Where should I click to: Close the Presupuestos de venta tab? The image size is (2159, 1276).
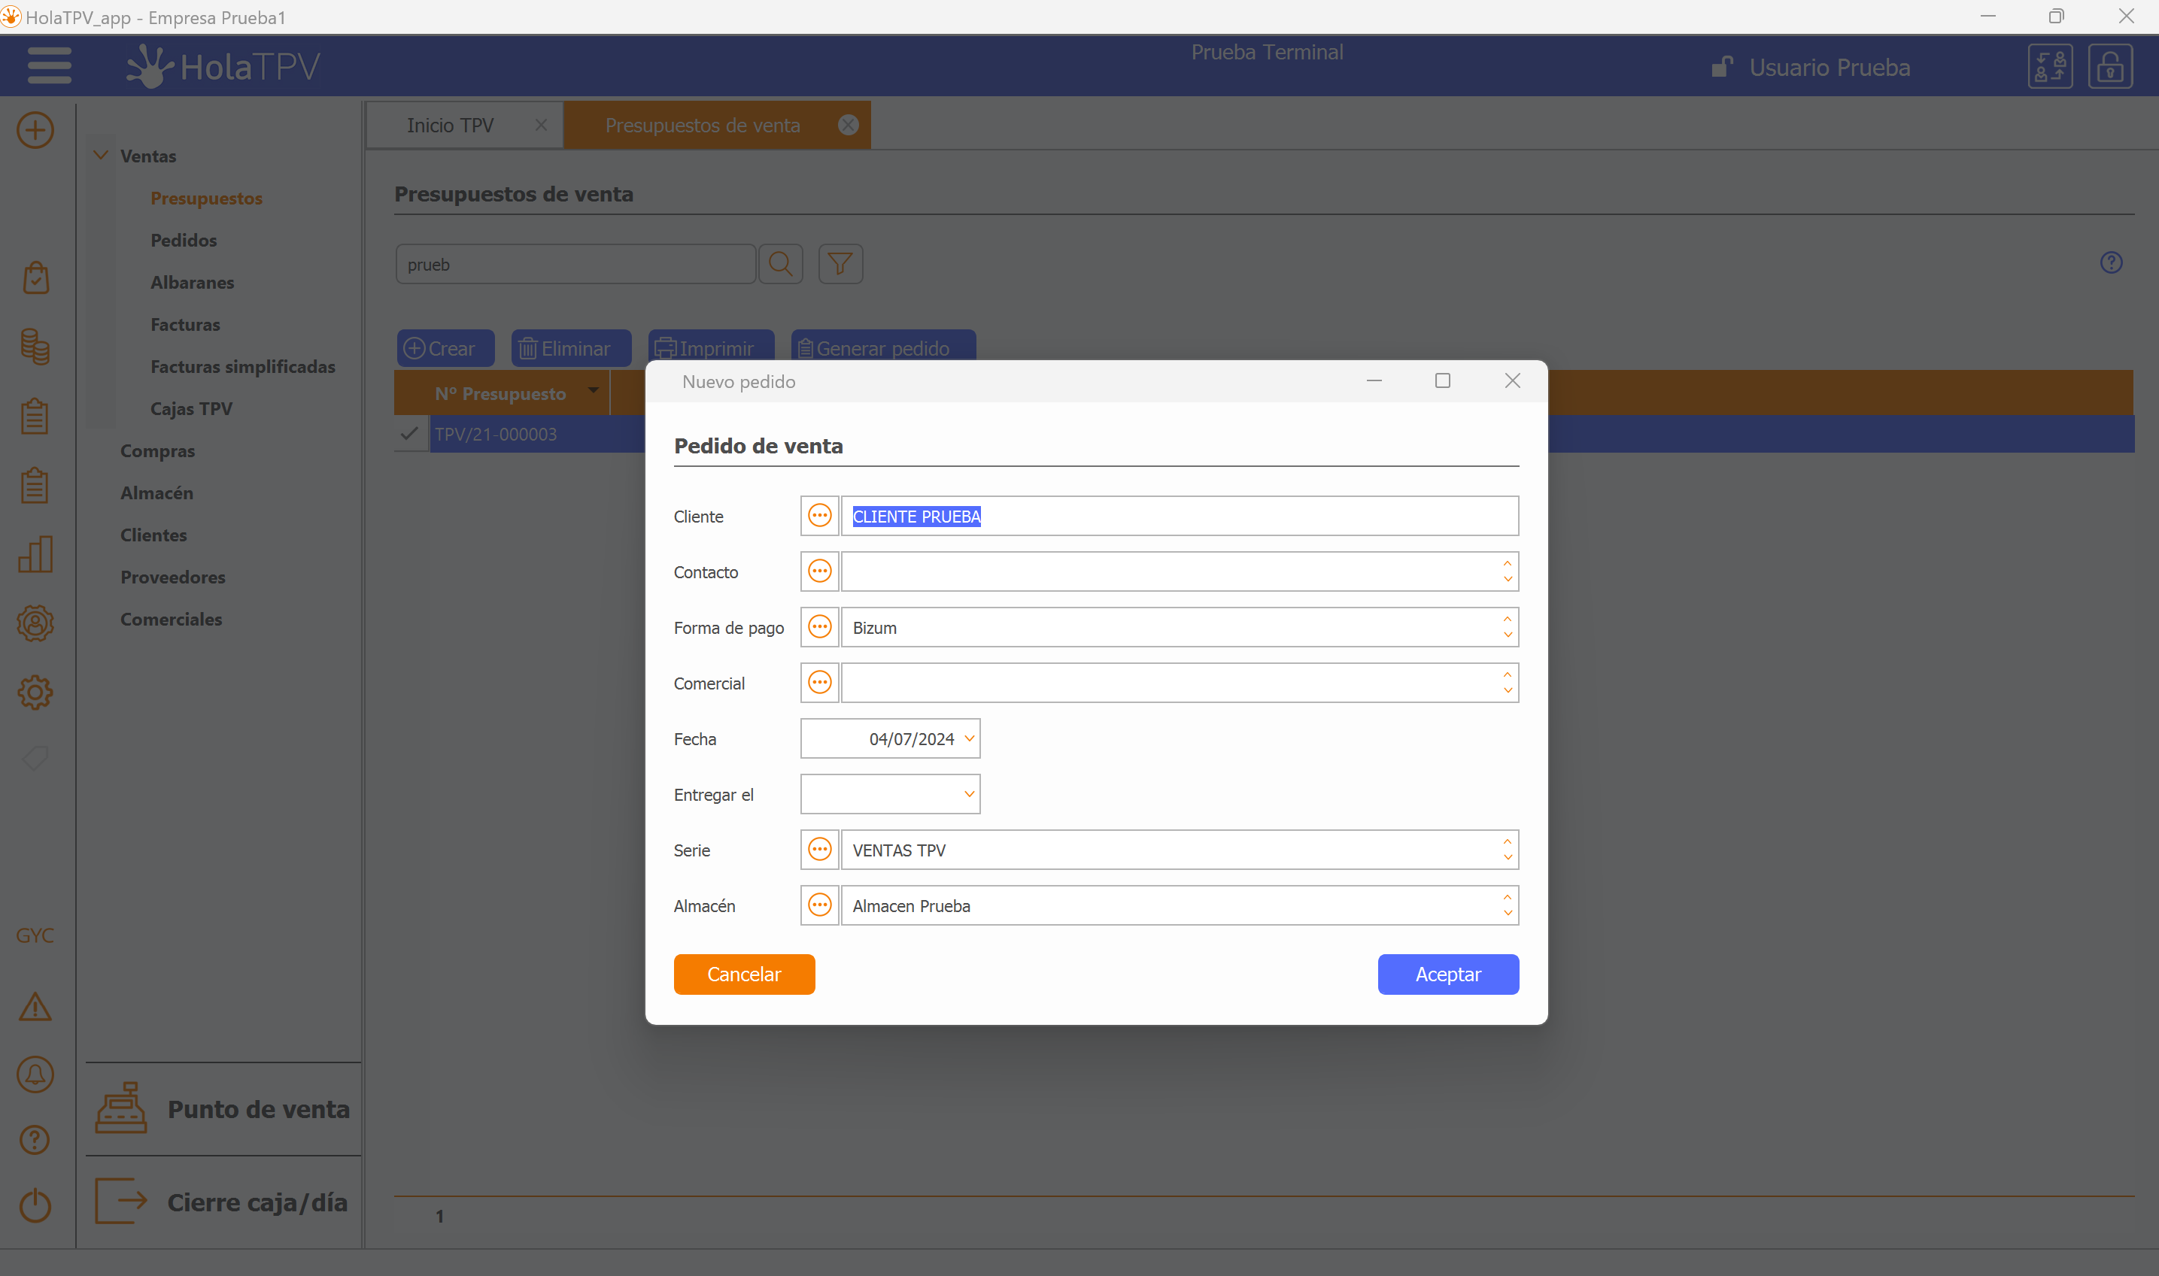pyautogui.click(x=848, y=125)
